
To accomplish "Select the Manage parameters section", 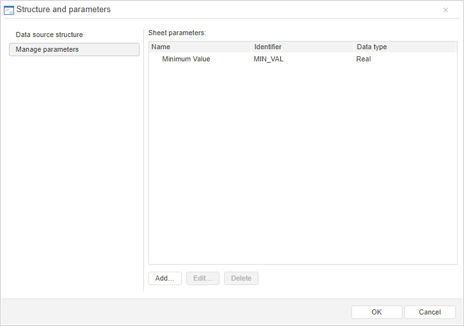I will point(74,49).
